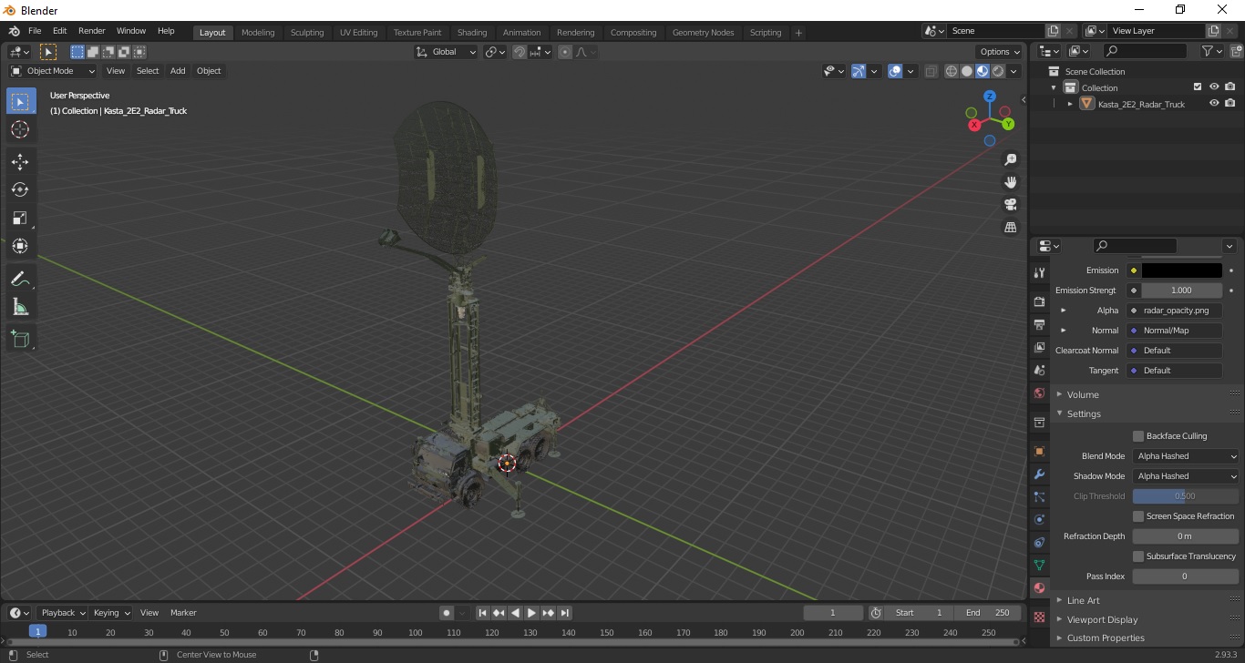Viewport: 1245px width, 663px height.
Task: Click the Add Cube tool
Action: pyautogui.click(x=21, y=340)
